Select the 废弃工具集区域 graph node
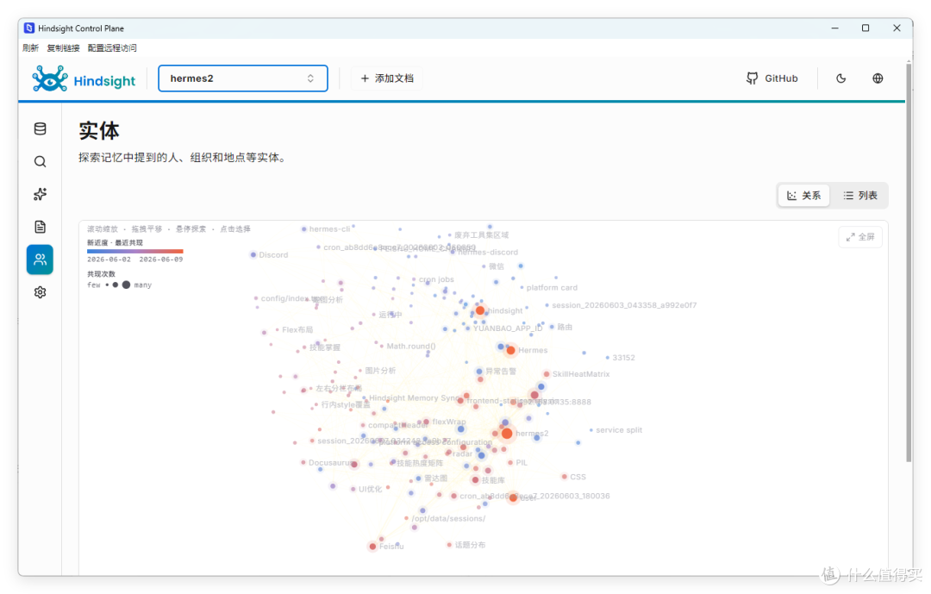Viewport: 931px width, 594px height. point(449,235)
